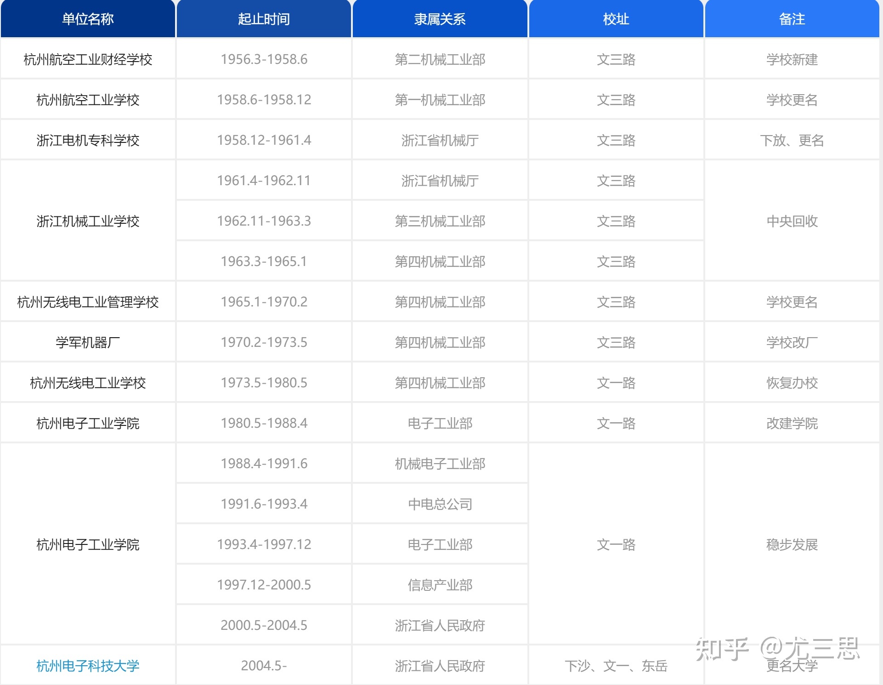Click the 1970.2-1973.5 date cell
The height and width of the screenshot is (685, 883).
coord(264,342)
